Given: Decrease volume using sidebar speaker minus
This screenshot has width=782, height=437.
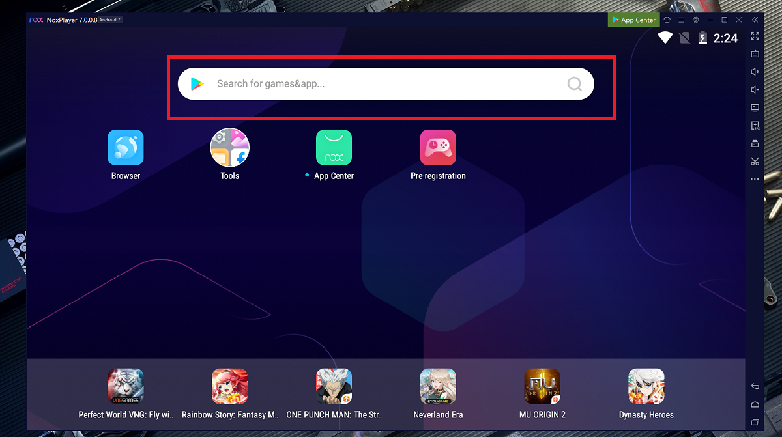Looking at the screenshot, I should coord(755,89).
